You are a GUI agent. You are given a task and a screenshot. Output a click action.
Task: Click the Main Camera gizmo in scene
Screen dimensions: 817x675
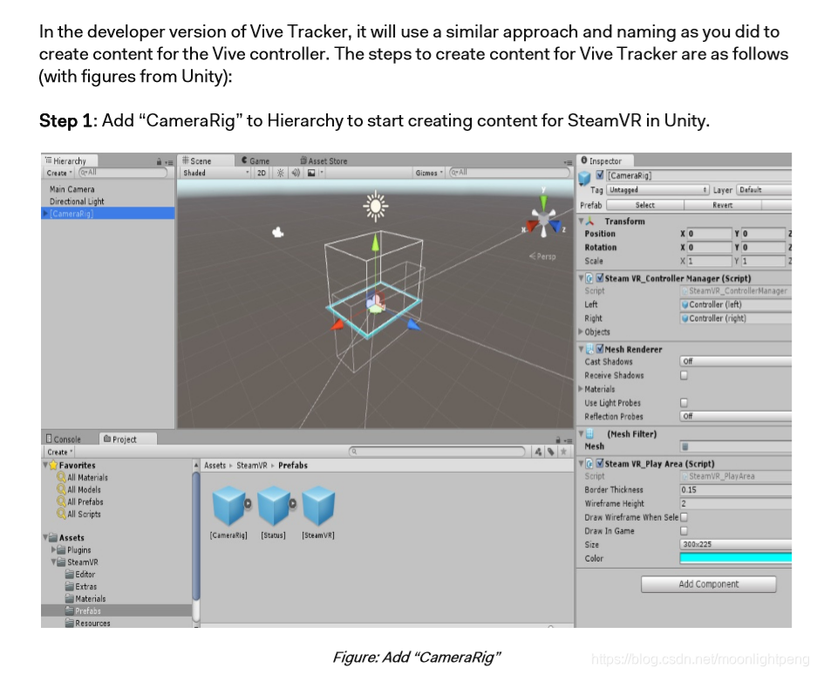(x=278, y=233)
